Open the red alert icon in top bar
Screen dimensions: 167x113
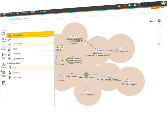coord(124,5)
